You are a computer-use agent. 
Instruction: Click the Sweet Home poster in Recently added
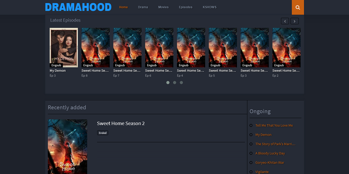[67, 147]
